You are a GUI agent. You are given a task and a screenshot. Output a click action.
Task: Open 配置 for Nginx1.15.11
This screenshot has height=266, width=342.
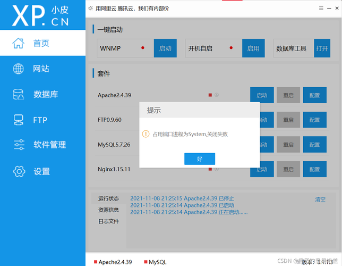click(x=314, y=169)
